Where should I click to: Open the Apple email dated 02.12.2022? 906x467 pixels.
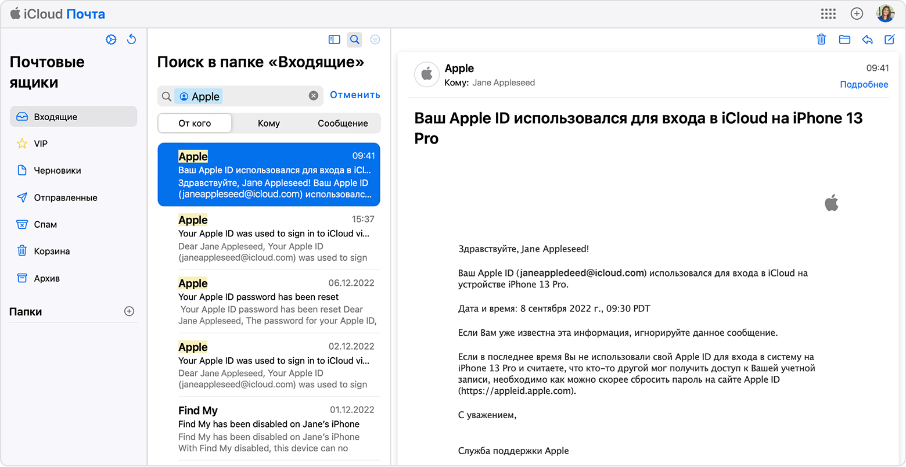pyautogui.click(x=269, y=365)
